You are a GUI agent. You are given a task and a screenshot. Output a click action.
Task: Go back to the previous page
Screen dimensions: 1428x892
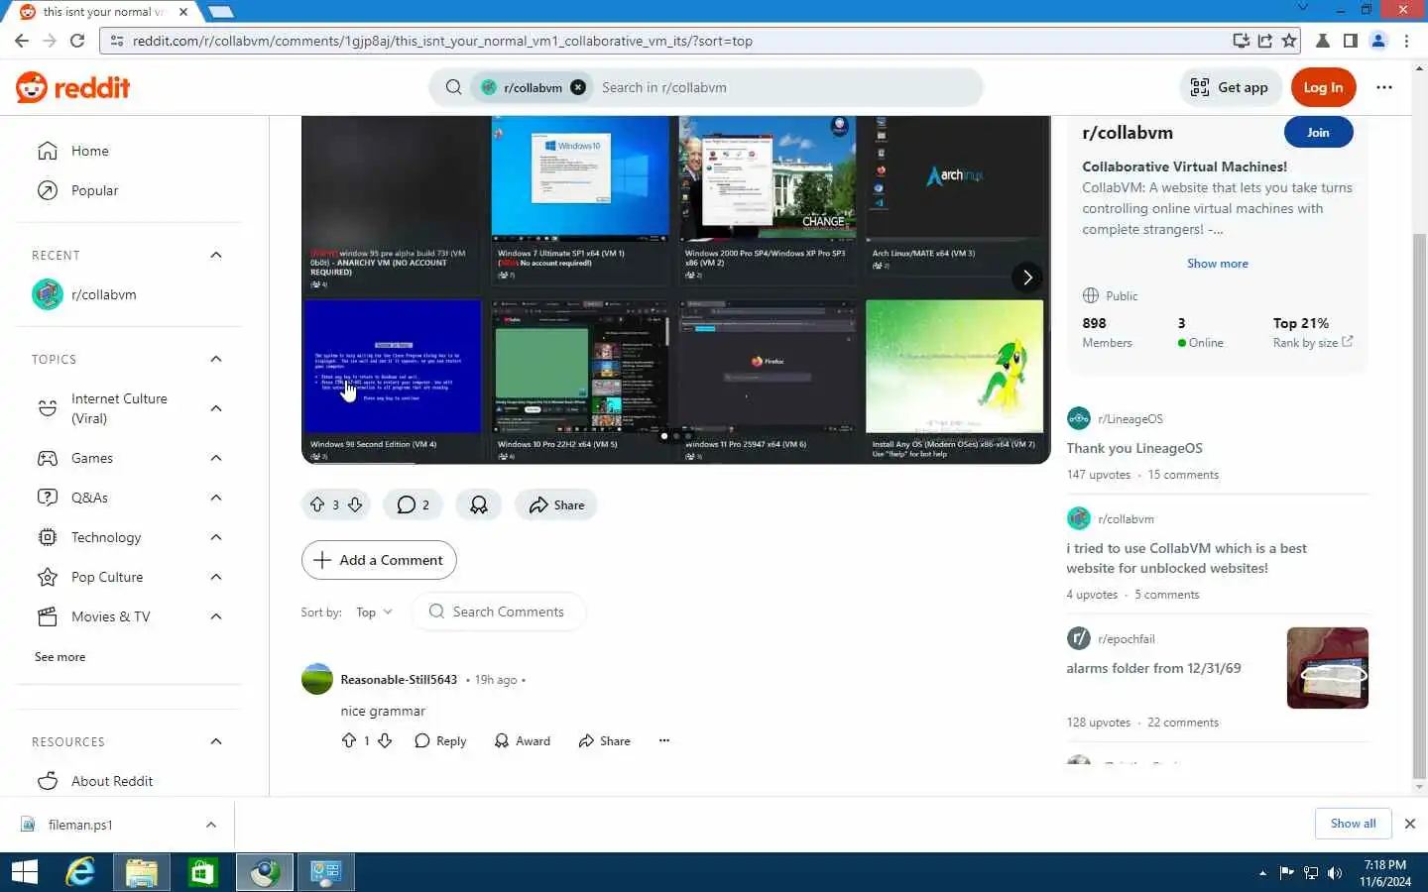point(22,41)
